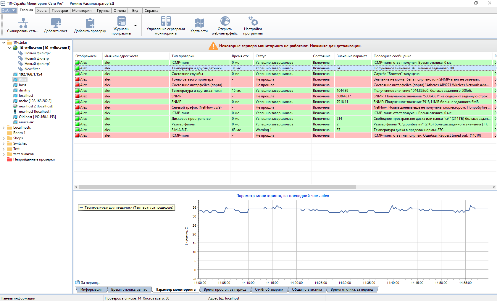Image resolution: width=497 pixels, height=301 pixels.
Task: Click the Add host icon
Action: click(56, 23)
